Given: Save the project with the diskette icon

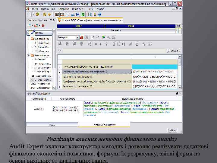Looking at the screenshot, I should click(45, 14).
